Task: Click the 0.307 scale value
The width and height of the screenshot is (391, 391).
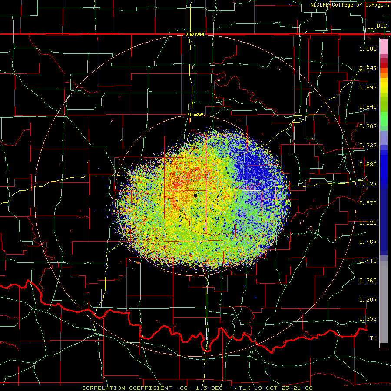Action: [x=368, y=300]
